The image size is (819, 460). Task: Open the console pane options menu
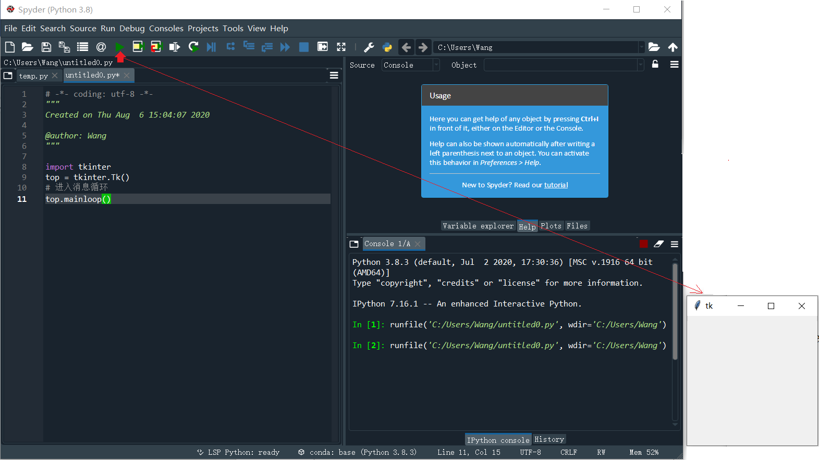675,244
